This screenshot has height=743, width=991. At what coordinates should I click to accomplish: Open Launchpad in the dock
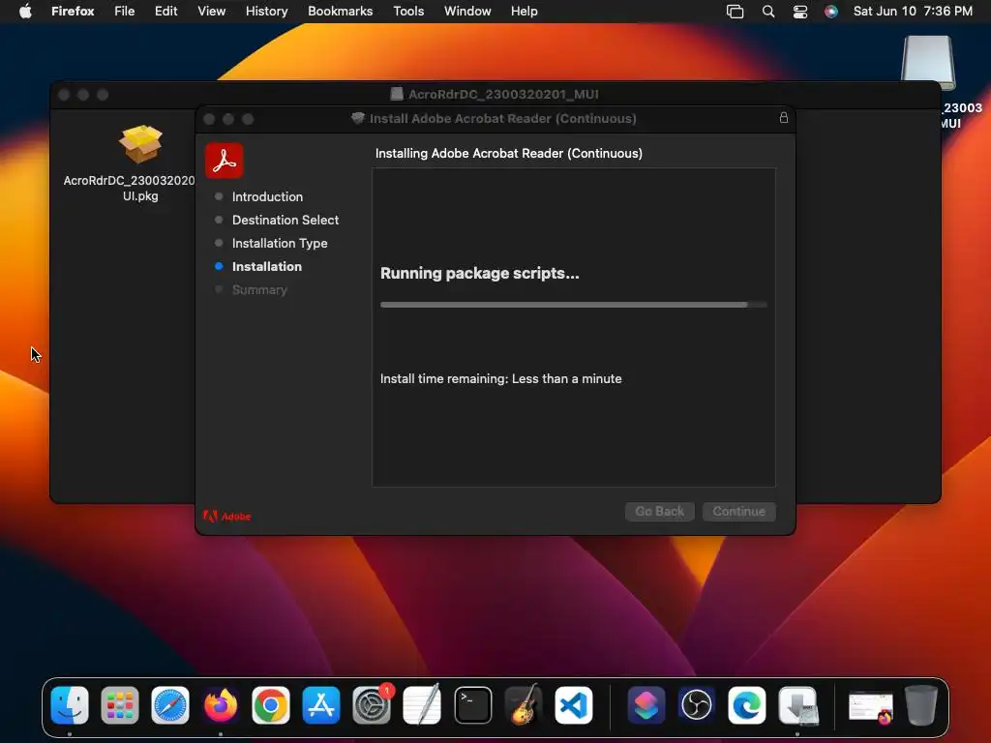pos(119,705)
